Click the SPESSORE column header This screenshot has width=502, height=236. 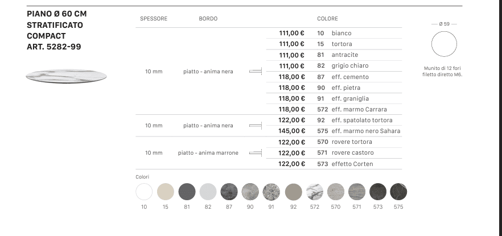click(154, 19)
